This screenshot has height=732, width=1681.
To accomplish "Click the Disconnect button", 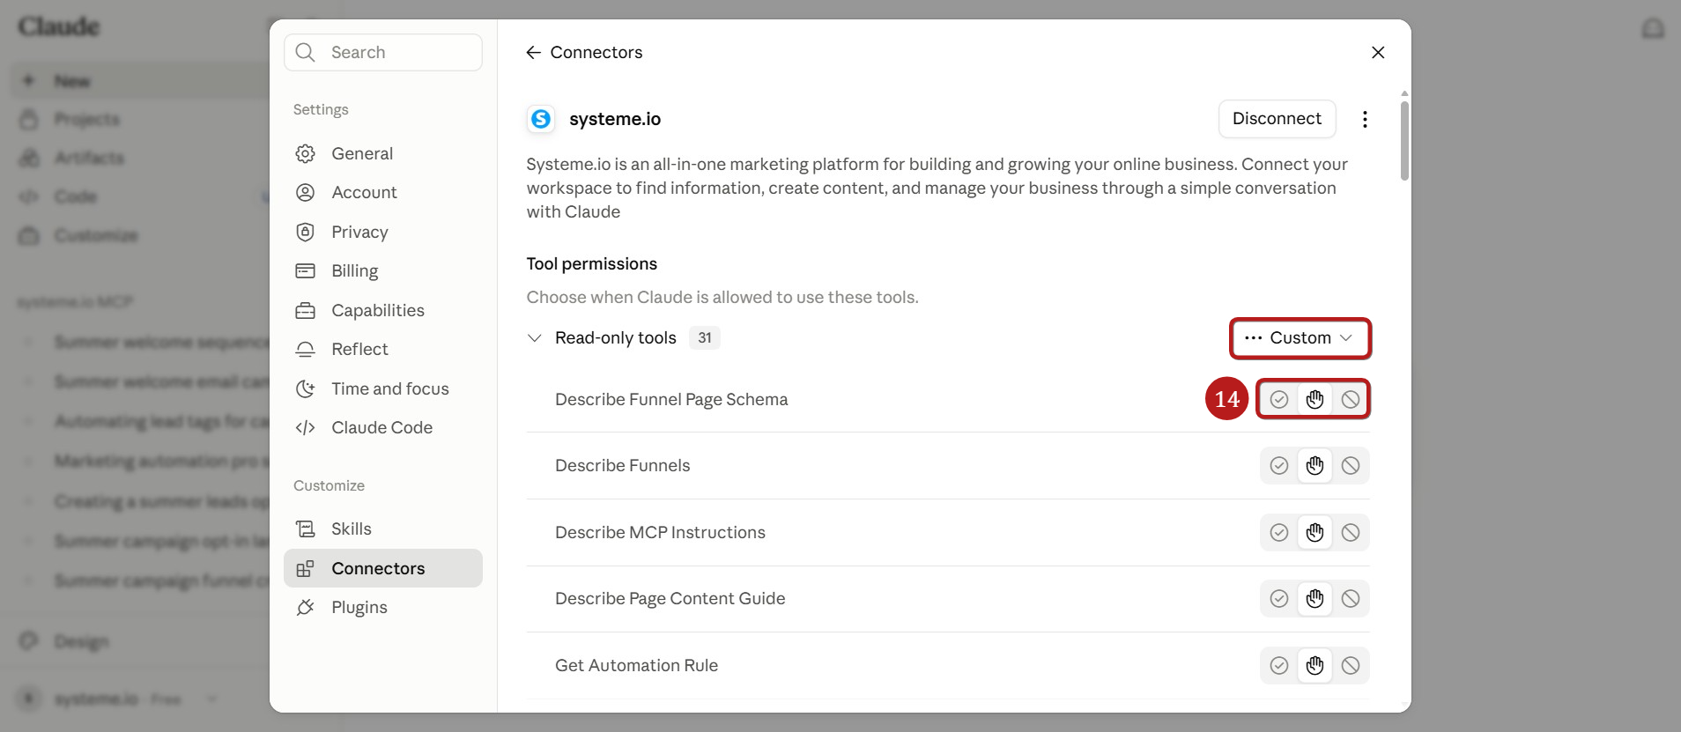I will [1277, 119].
